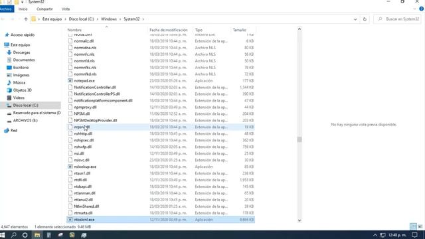This screenshot has width=425, height=239.
Task: Click the Buscar en System32 search box
Action: pos(398,19)
